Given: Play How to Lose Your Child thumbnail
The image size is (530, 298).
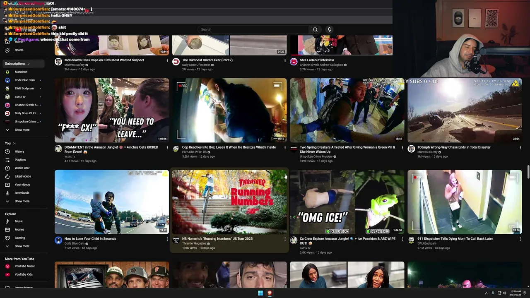Looking at the screenshot, I should 112,202.
